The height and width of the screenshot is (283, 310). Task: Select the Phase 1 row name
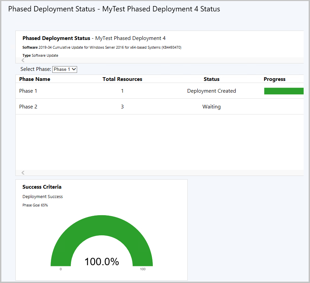[26, 91]
